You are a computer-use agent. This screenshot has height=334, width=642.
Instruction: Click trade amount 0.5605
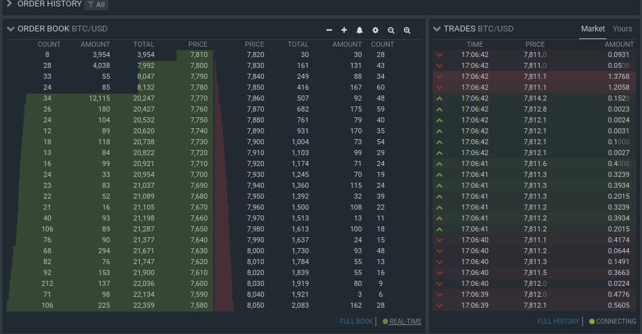[x=619, y=305]
